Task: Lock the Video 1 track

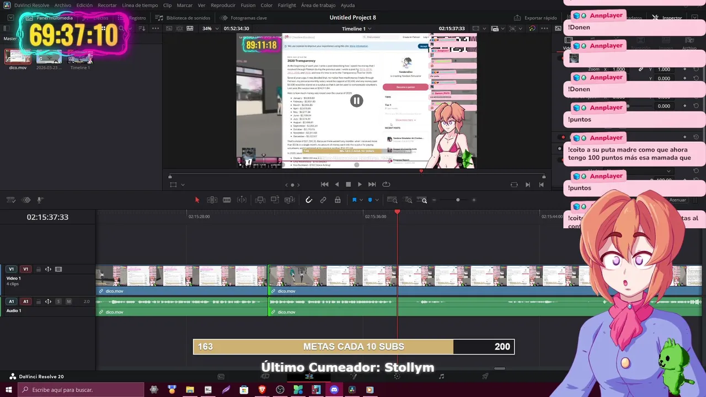Action: 39,269
